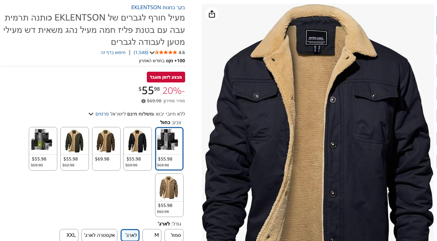
Task: Choose the leftmost blurred color swatch
Action: point(43,149)
